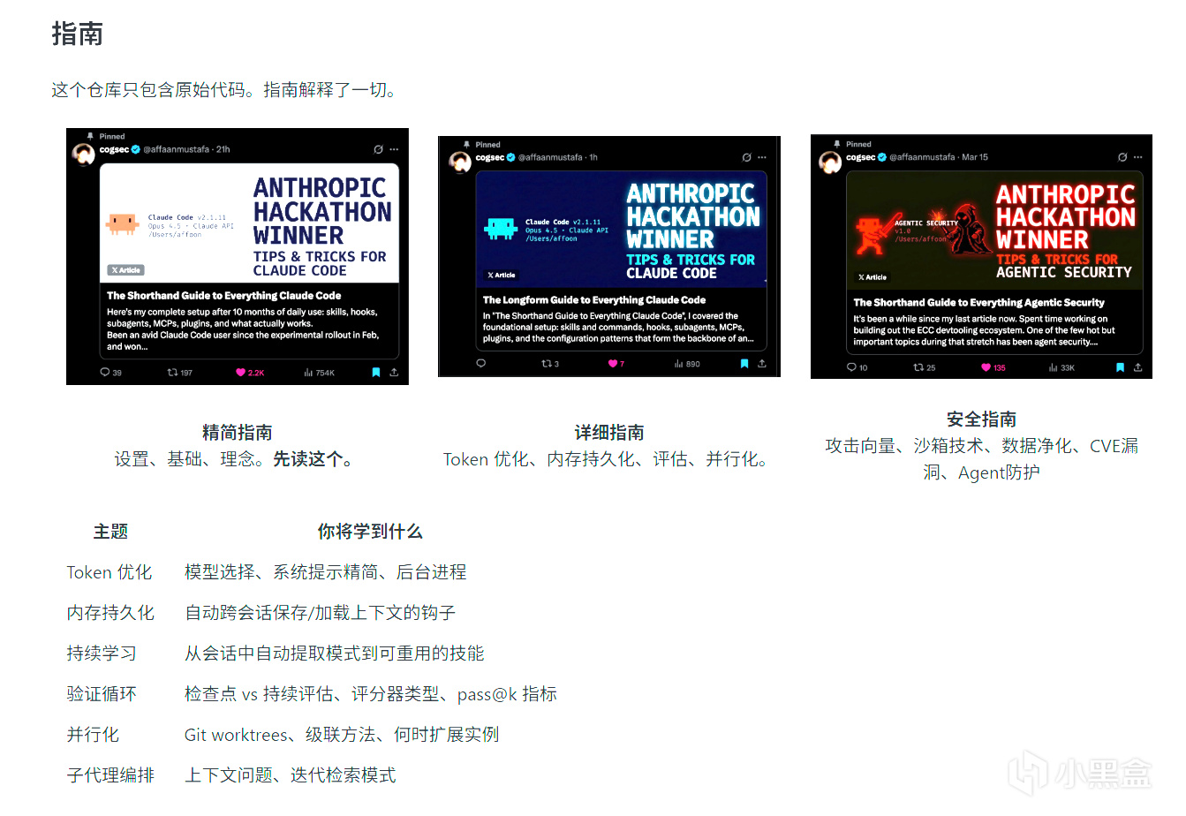Select the 并行化 table cell
This screenshot has width=1186, height=816.
[93, 735]
